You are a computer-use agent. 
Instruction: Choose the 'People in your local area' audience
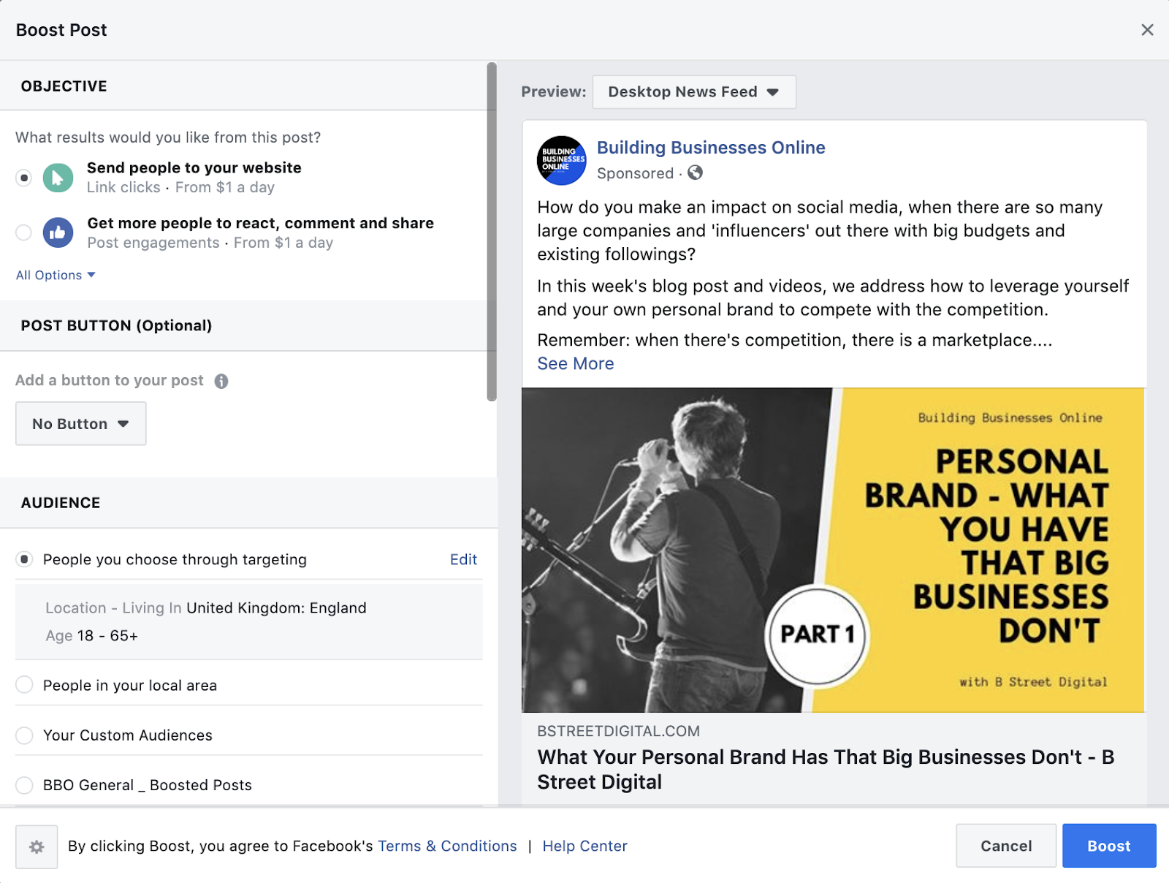[24, 685]
